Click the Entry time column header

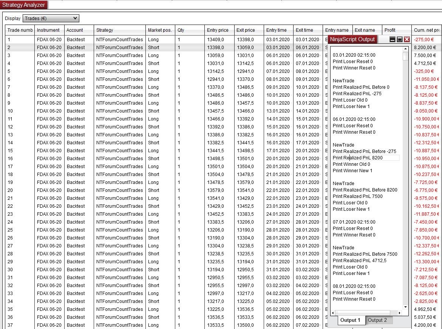(x=278, y=30)
